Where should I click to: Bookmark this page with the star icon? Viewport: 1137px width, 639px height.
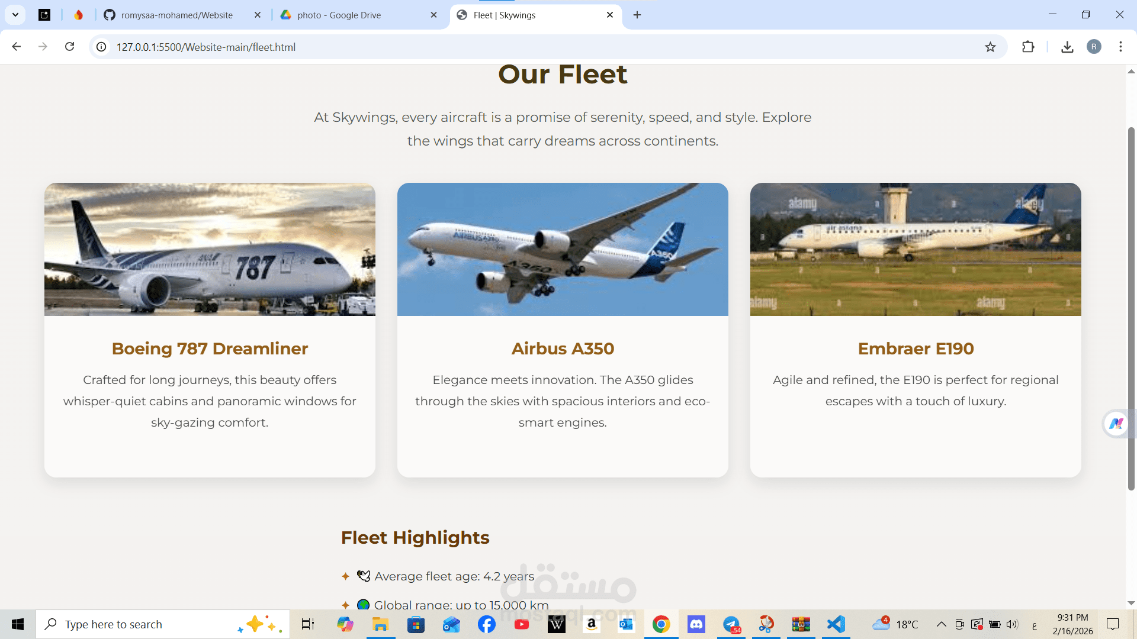990,47
